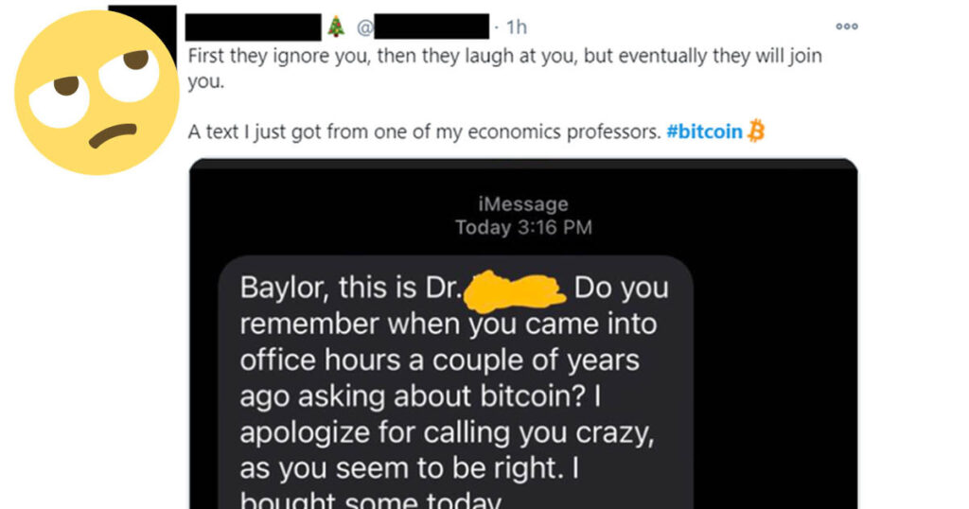This screenshot has height=509, width=969.
Task: Select the "A text I just got" sentence
Action: tap(425, 132)
